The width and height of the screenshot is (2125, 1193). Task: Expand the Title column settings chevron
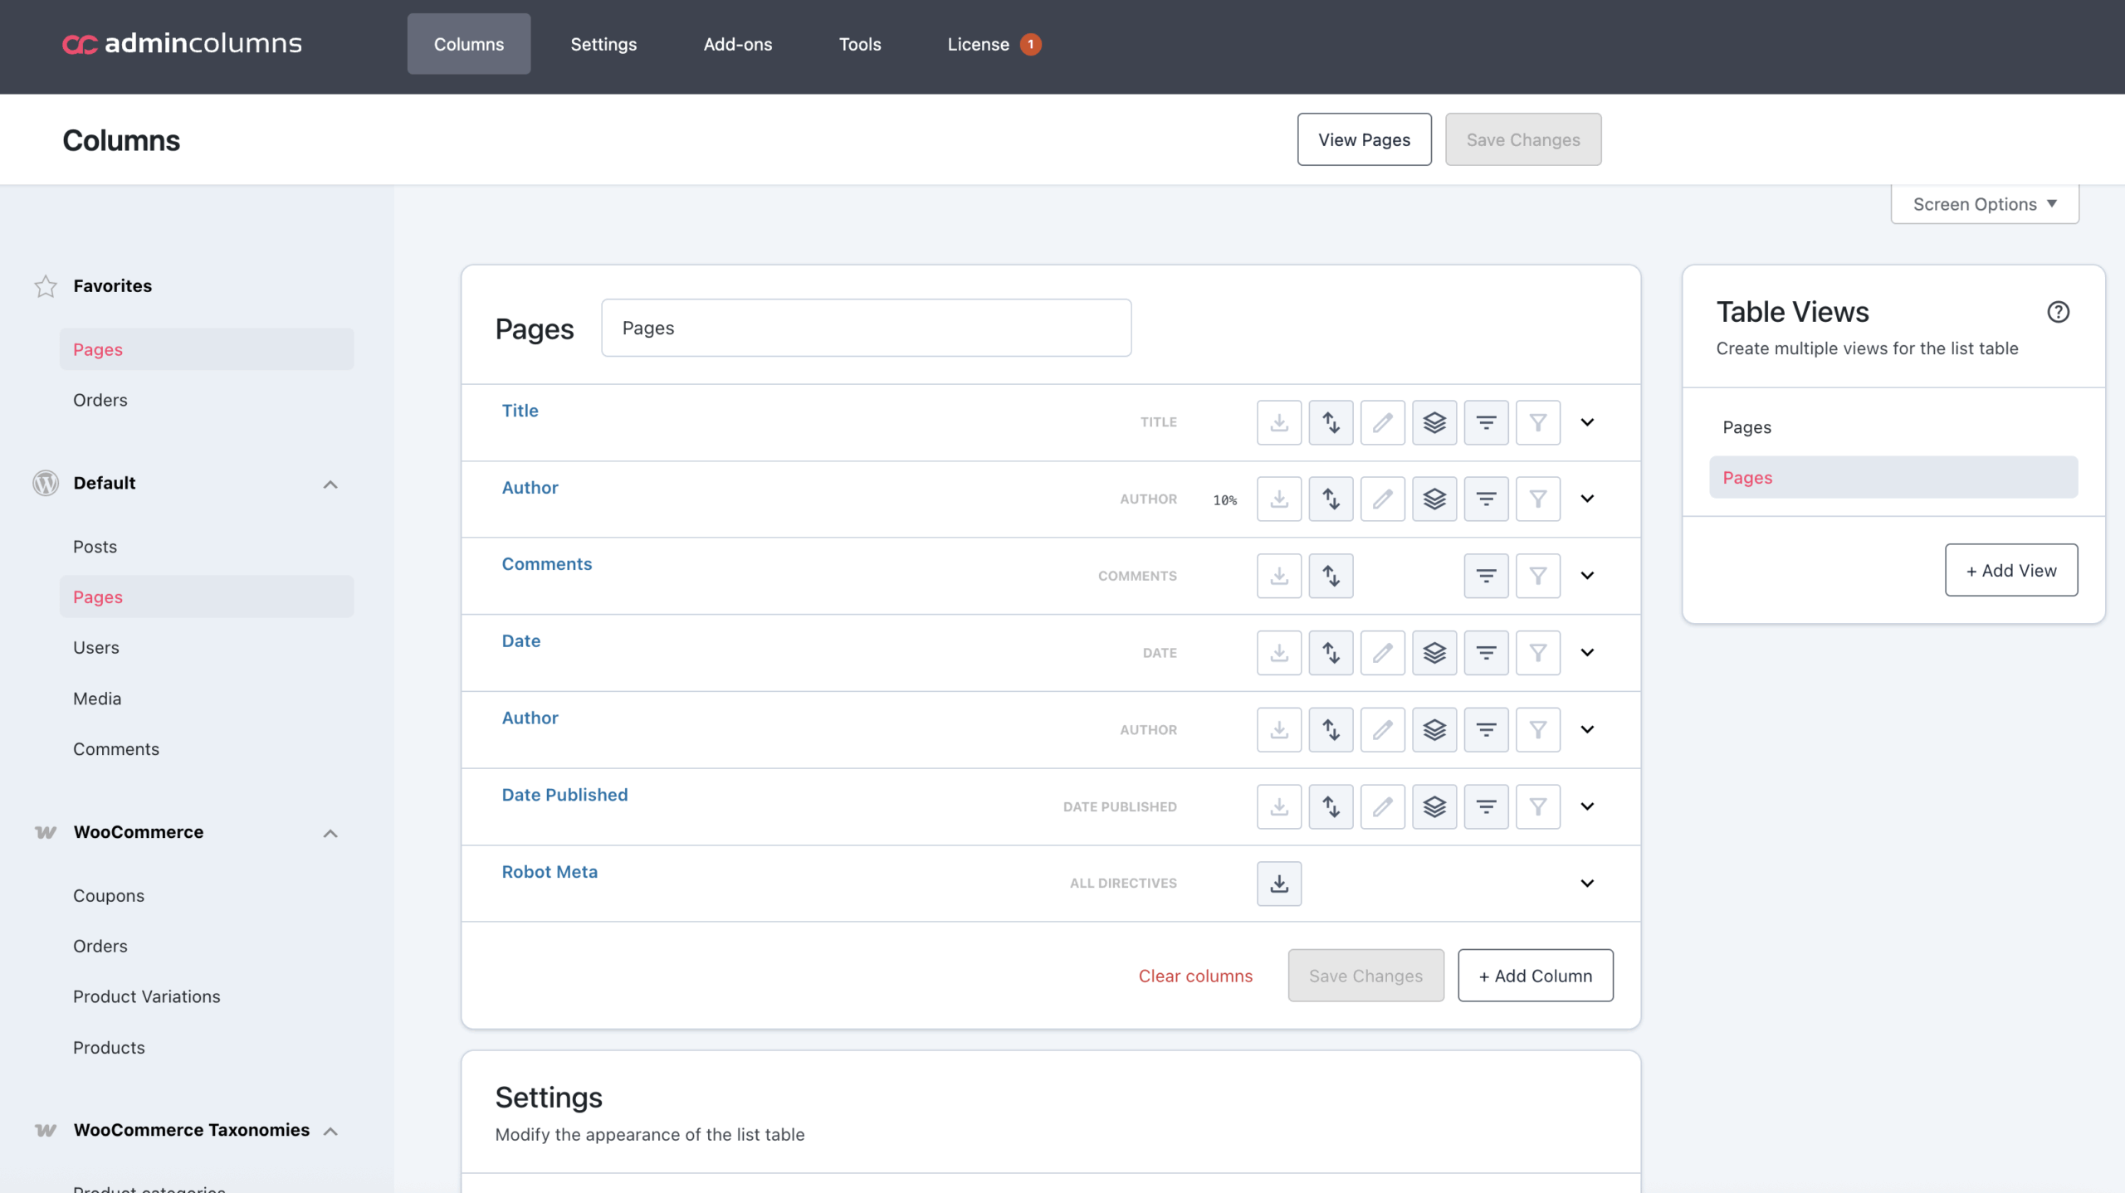pyautogui.click(x=1587, y=422)
